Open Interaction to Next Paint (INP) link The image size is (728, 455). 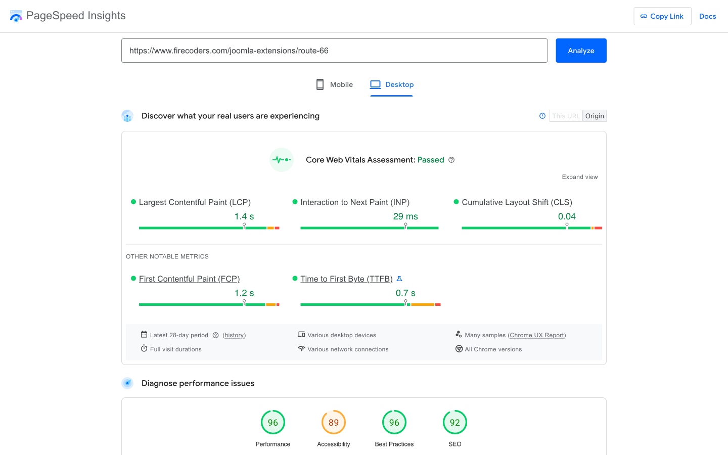pyautogui.click(x=355, y=202)
